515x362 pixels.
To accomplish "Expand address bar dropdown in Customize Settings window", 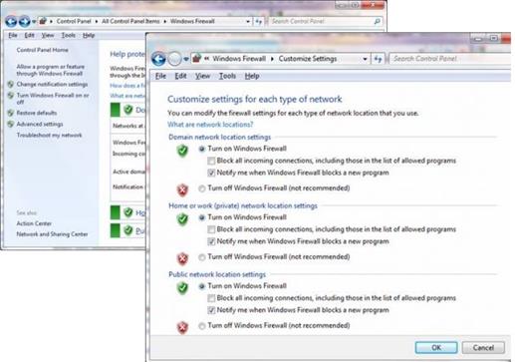I will pos(365,59).
